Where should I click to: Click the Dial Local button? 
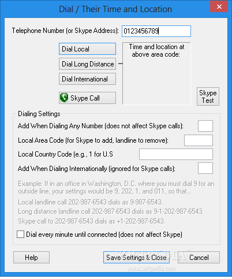(x=87, y=49)
